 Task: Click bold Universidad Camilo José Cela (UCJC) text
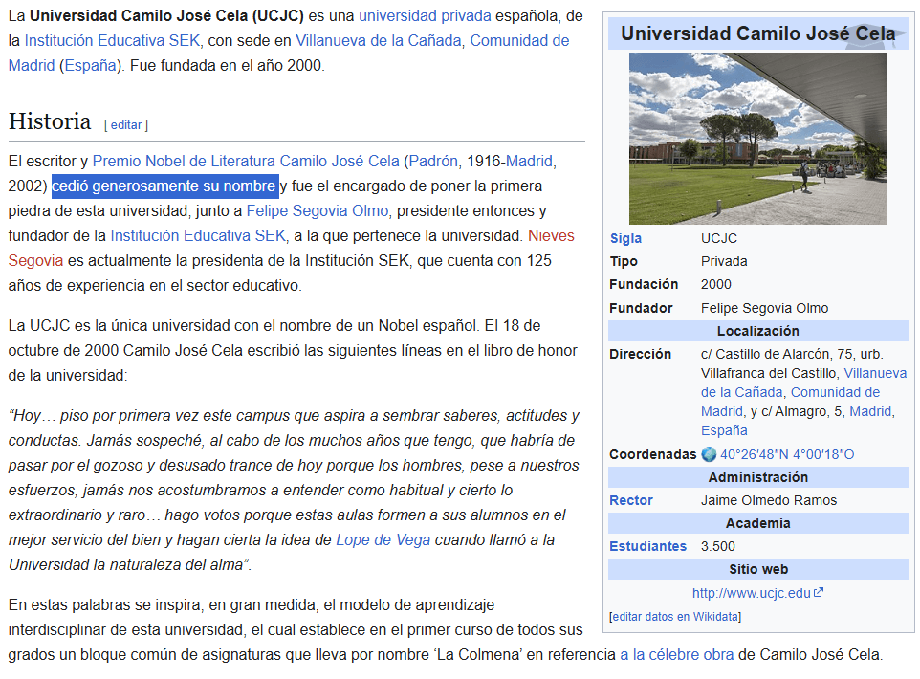[166, 16]
